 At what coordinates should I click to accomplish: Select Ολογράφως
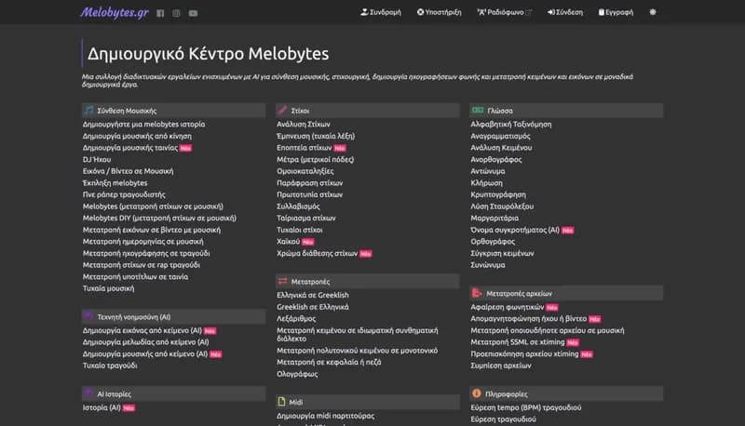pyautogui.click(x=297, y=374)
